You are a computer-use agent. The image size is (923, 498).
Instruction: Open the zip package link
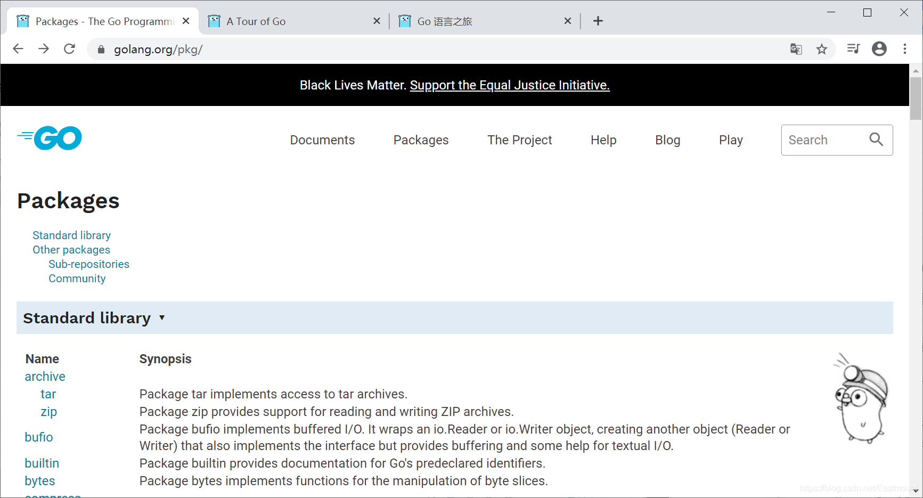pos(48,412)
